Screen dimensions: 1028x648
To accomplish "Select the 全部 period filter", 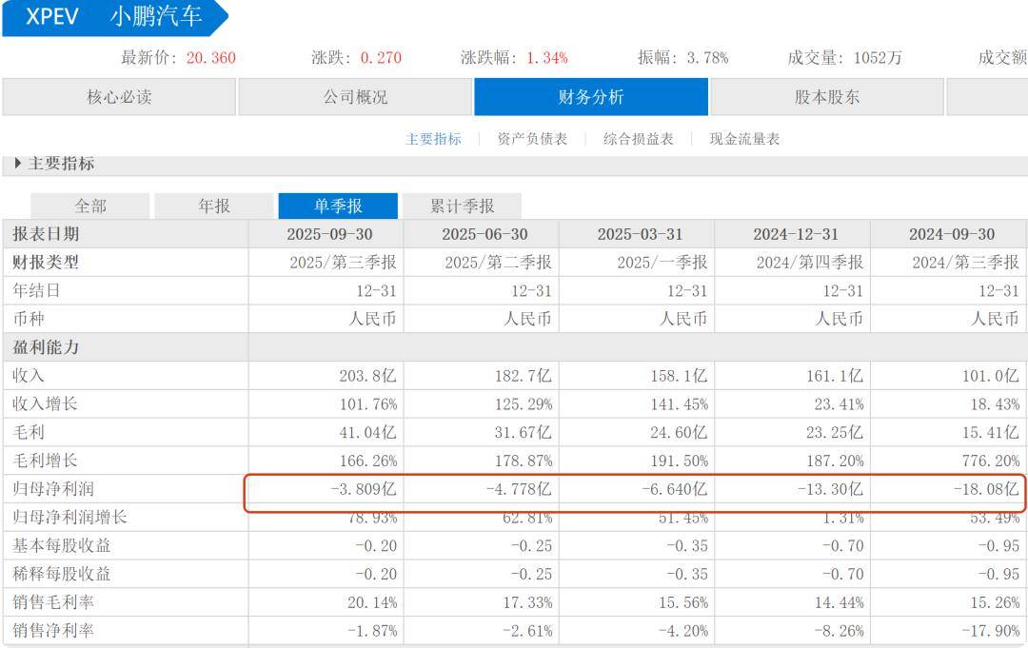I will [x=89, y=206].
